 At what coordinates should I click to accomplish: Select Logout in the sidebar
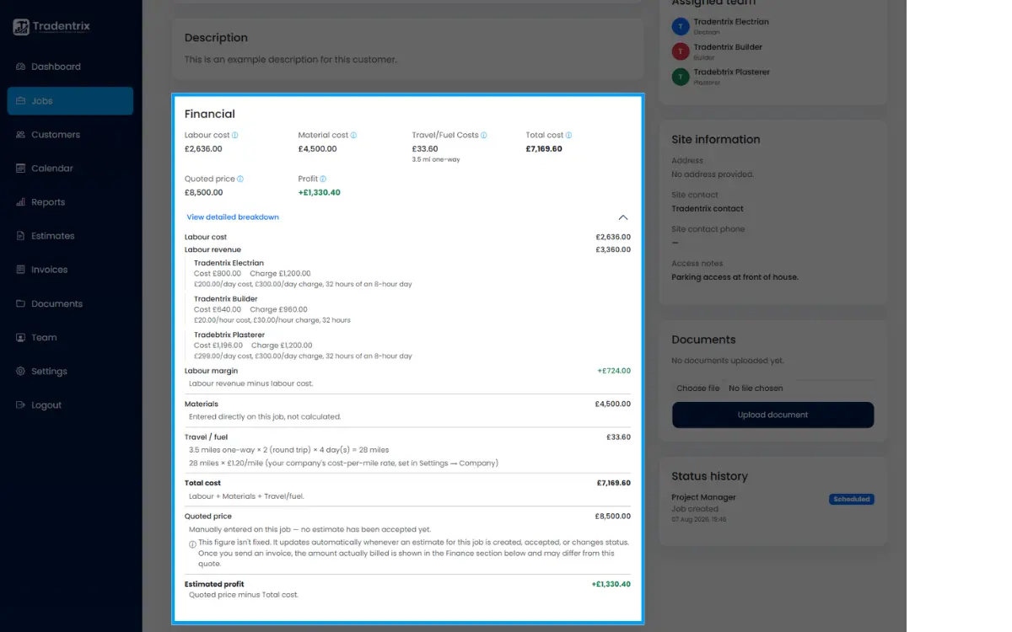coord(70,405)
